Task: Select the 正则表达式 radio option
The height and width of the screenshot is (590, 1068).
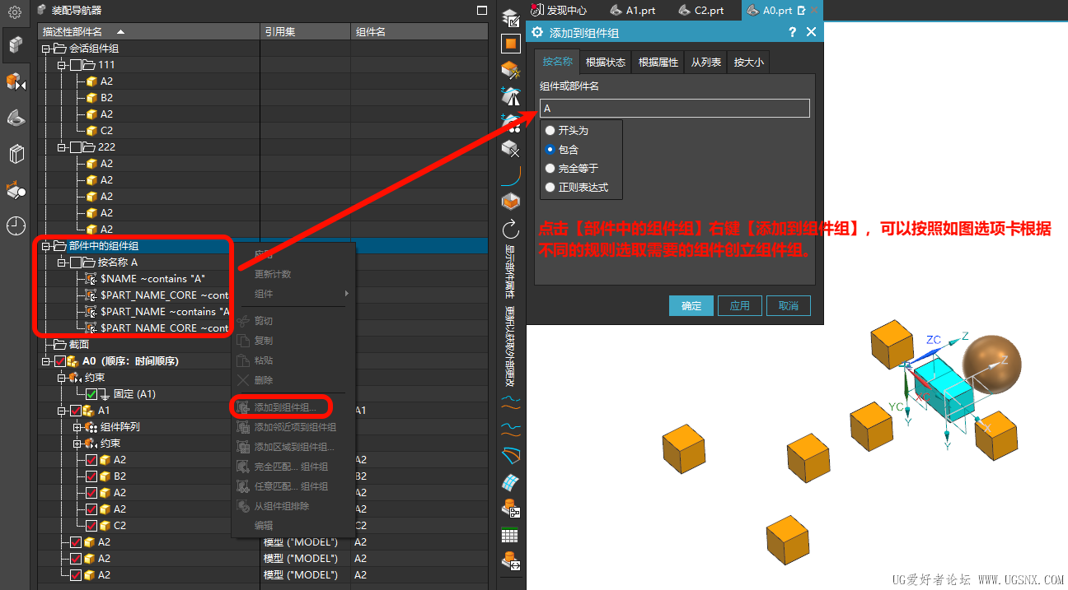Action: tap(550, 187)
